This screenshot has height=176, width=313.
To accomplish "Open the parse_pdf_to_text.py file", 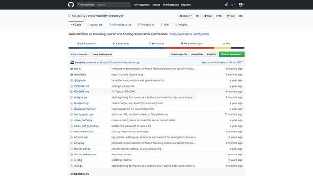I will click(86, 126).
